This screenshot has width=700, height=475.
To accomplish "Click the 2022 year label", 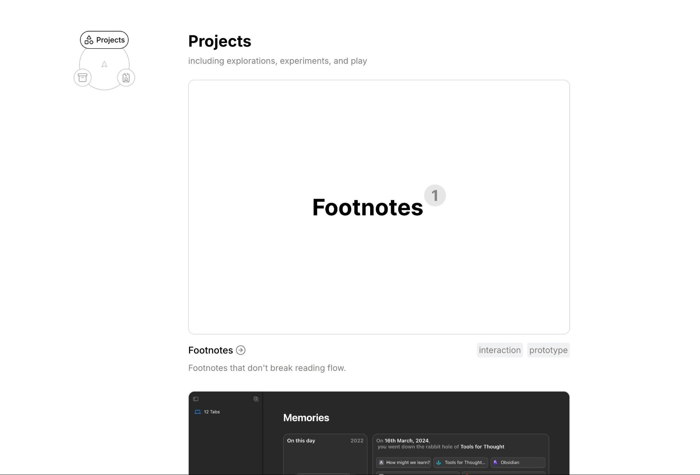I will [x=357, y=441].
